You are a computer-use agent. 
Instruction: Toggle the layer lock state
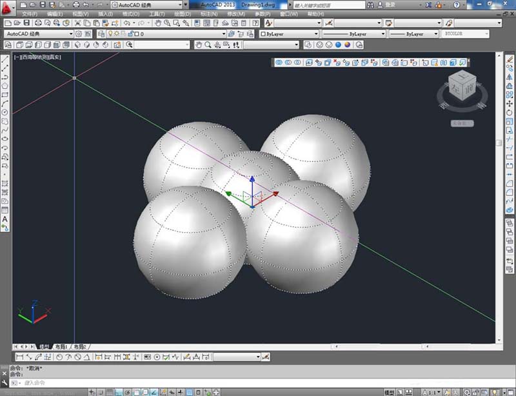click(131, 34)
